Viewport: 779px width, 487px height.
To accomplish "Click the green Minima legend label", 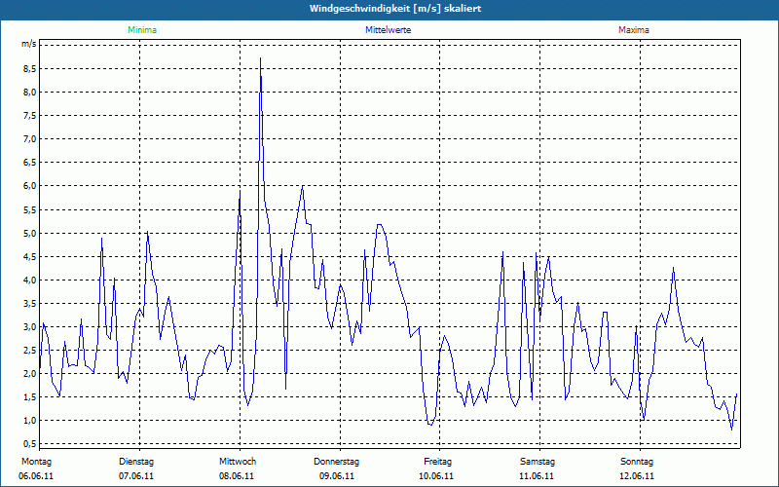I will [x=142, y=30].
